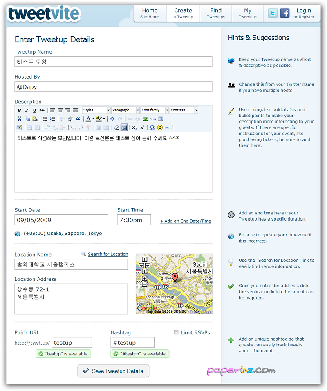
Task: Insert a table via highlighted table icon
Action: [124, 128]
